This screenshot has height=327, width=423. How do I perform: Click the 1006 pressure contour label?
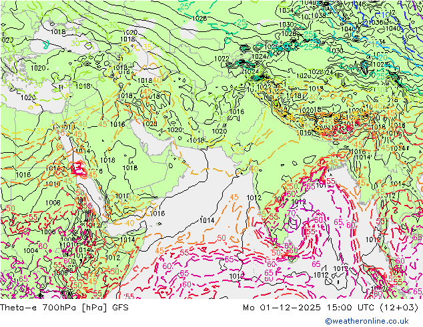coord(48,232)
